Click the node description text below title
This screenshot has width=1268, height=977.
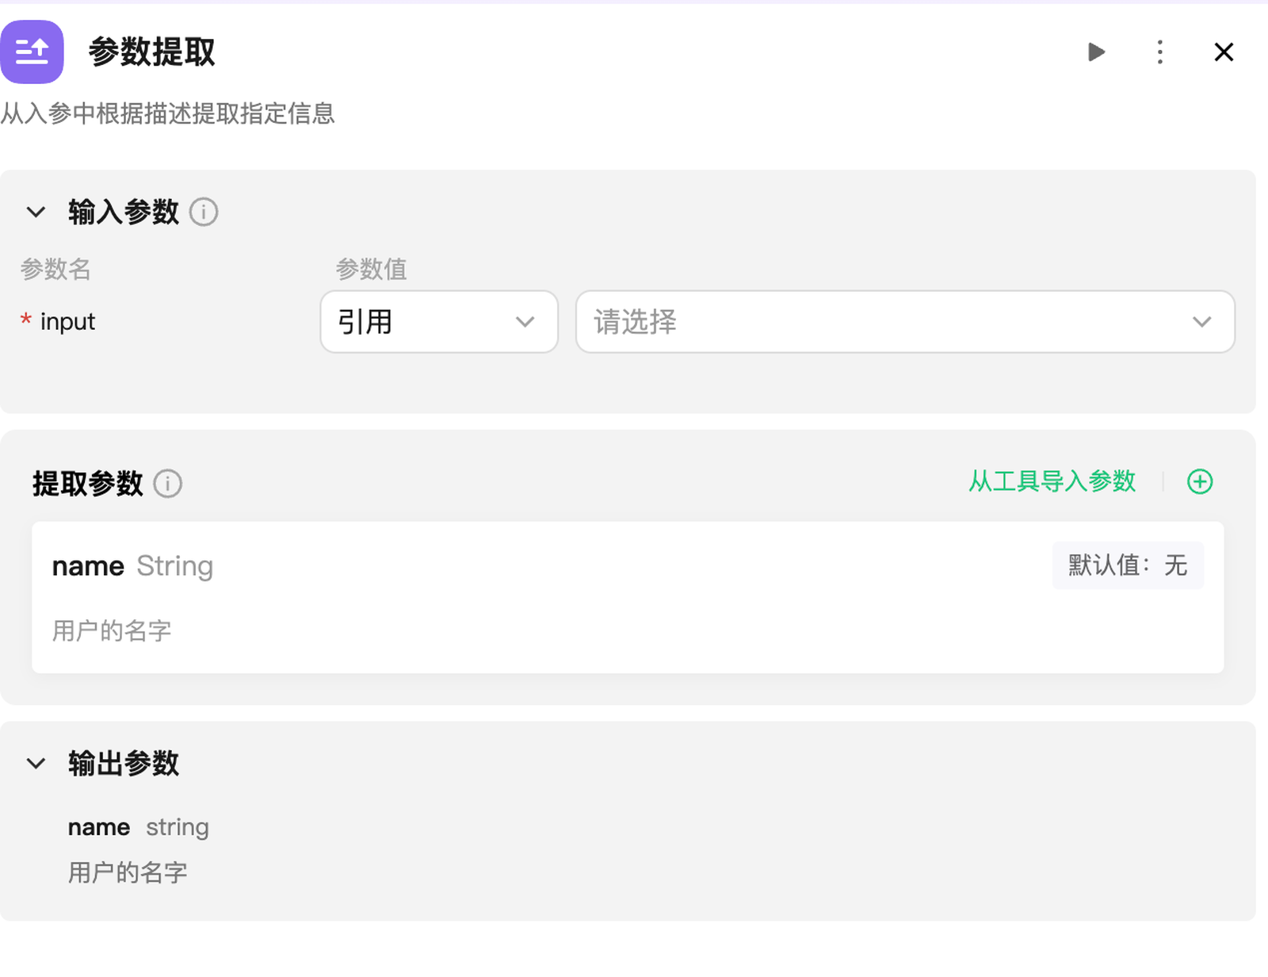(168, 113)
